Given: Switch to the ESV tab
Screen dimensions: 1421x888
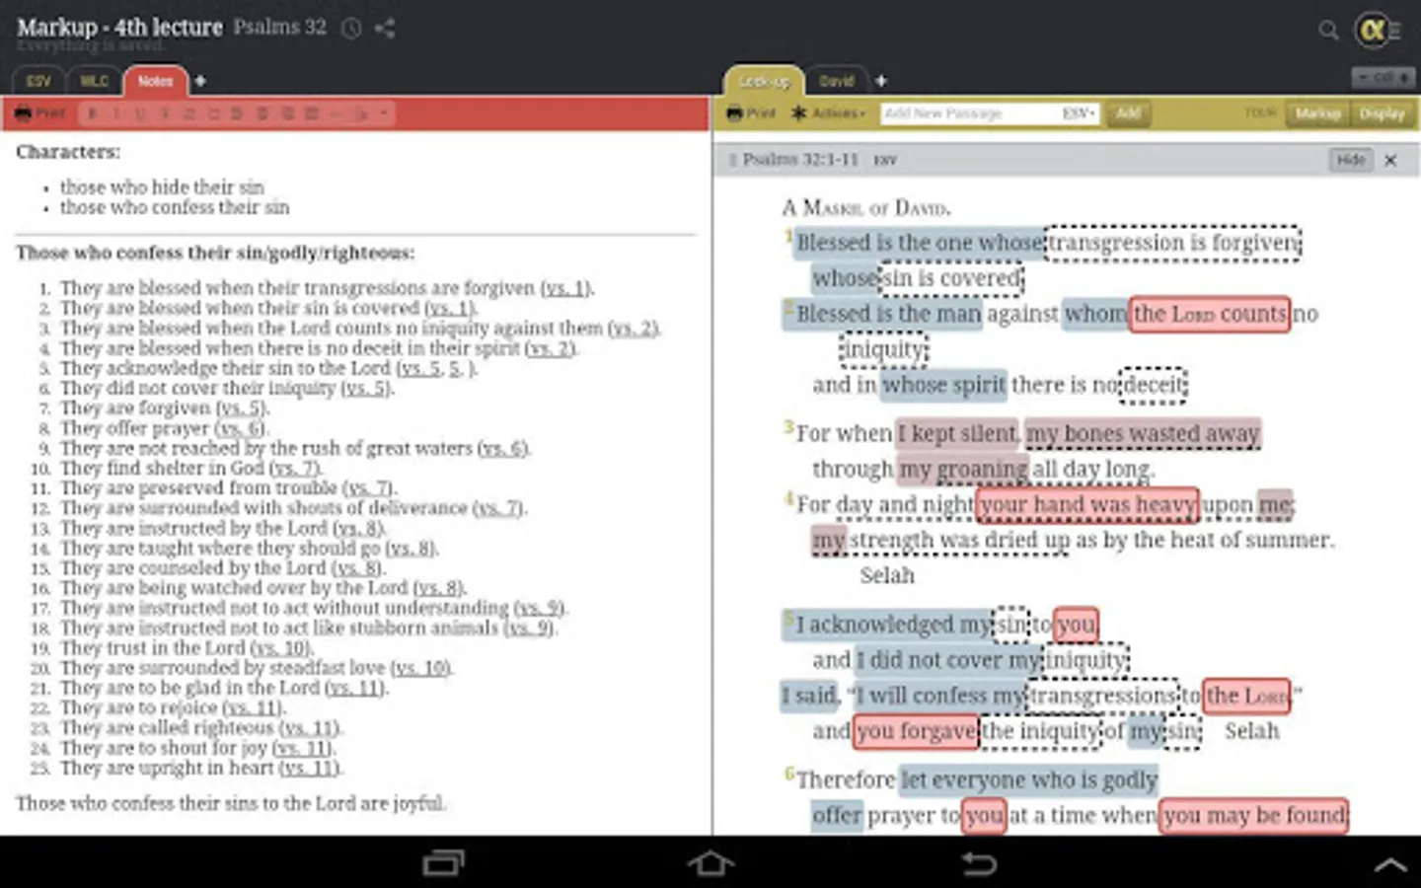Looking at the screenshot, I should coord(38,81).
